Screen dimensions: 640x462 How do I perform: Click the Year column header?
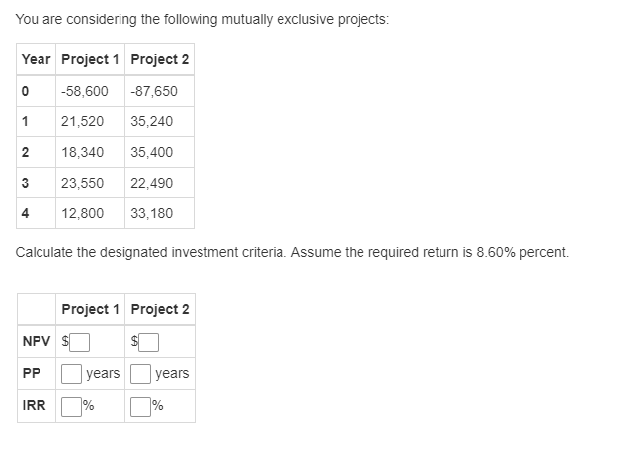tap(36, 59)
